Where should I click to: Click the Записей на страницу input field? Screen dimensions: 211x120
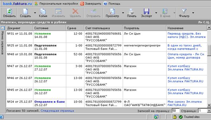point(176,111)
